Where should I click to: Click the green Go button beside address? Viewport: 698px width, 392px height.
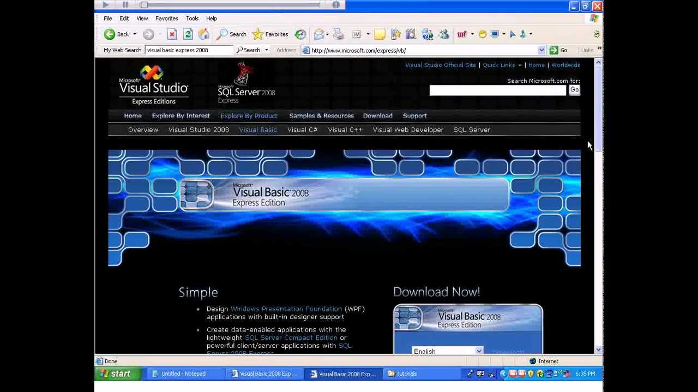pyautogui.click(x=559, y=50)
